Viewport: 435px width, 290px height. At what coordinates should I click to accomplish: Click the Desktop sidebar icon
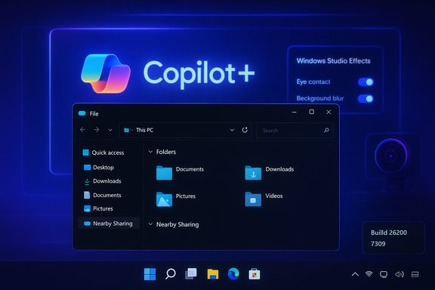click(87, 168)
